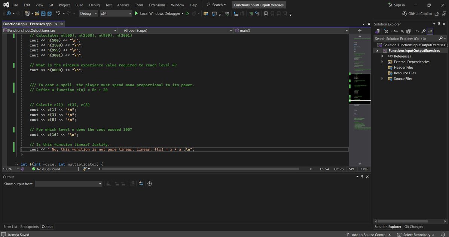Toggle word wrap in Output panel

141,184
